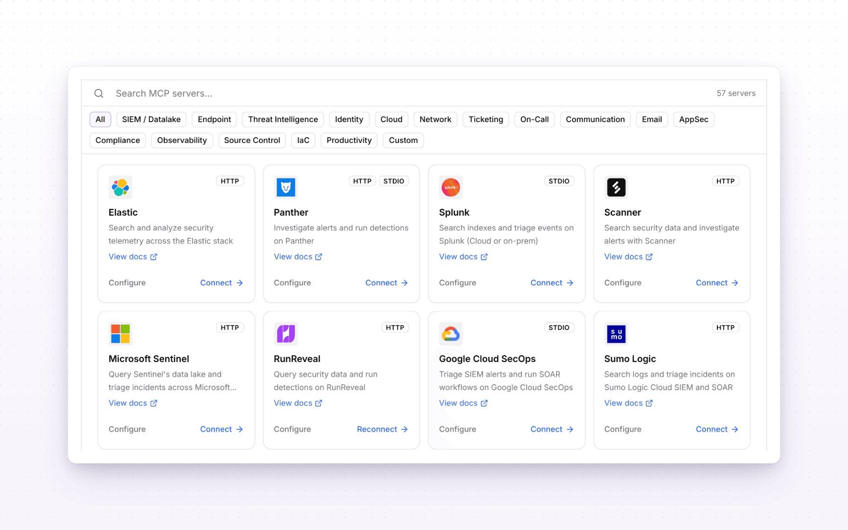Connect the Splunk server
Image resolution: width=848 pixels, height=530 pixels.
552,283
